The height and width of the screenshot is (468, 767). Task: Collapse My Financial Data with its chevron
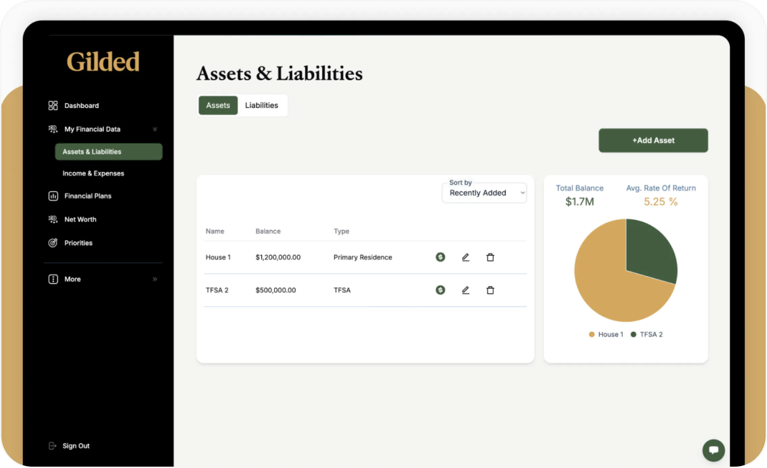pos(155,129)
